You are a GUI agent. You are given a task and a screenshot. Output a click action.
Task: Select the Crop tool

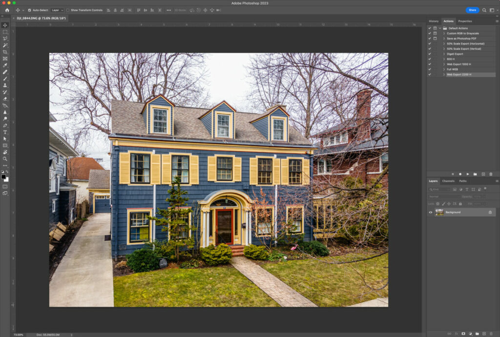coord(5,52)
